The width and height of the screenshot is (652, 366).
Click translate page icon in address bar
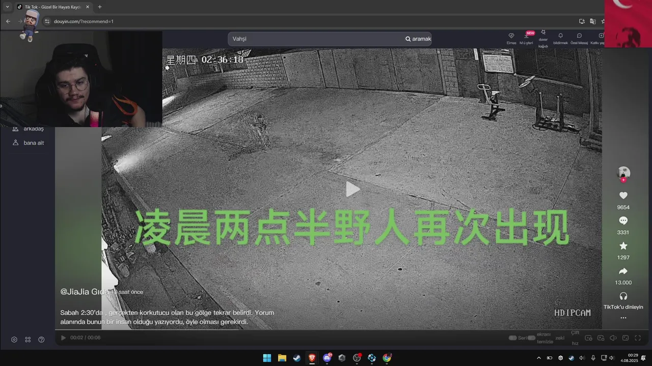tap(592, 21)
